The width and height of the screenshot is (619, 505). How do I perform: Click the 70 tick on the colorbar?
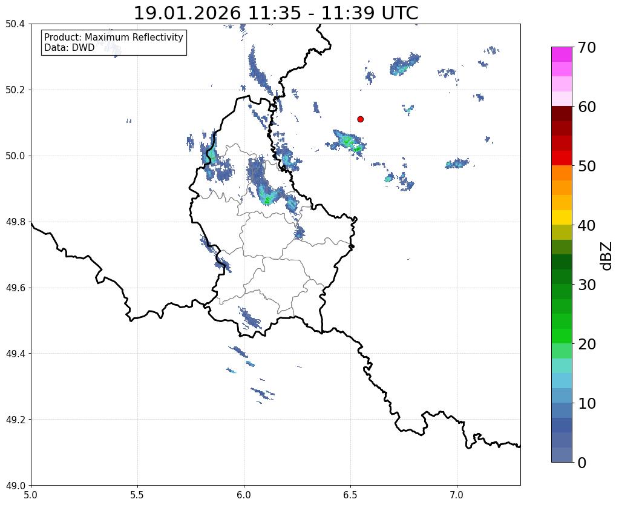(587, 47)
